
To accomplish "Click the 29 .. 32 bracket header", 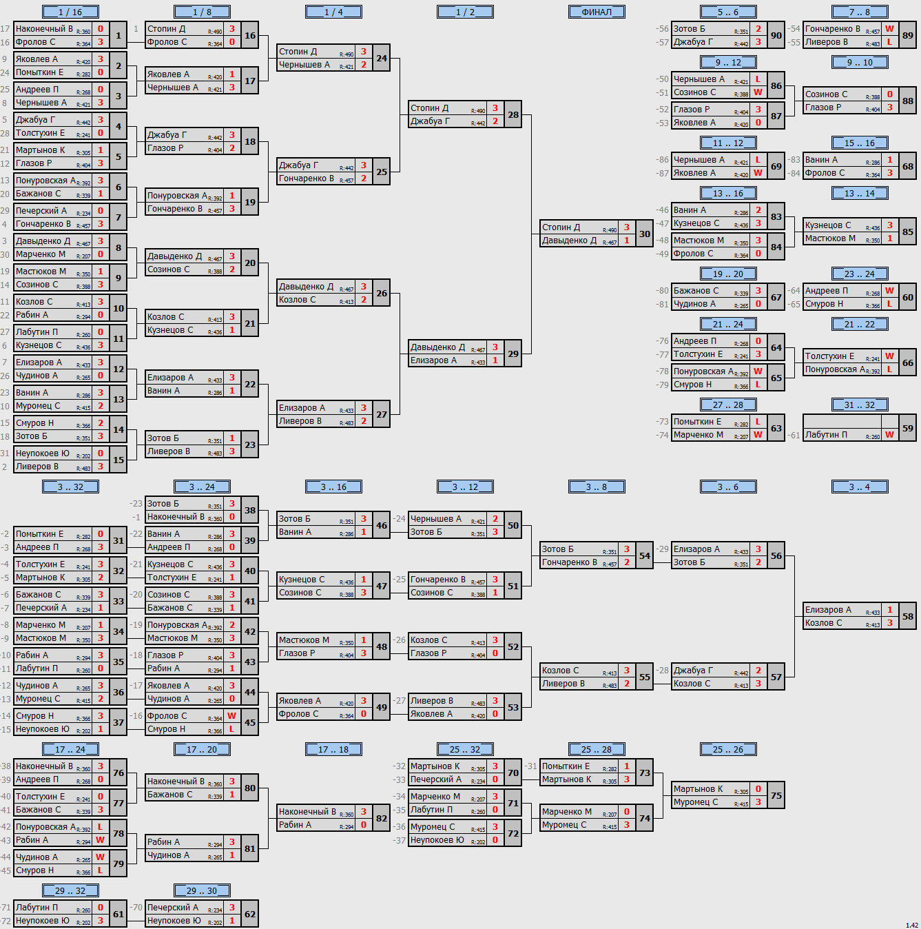I will (70, 890).
